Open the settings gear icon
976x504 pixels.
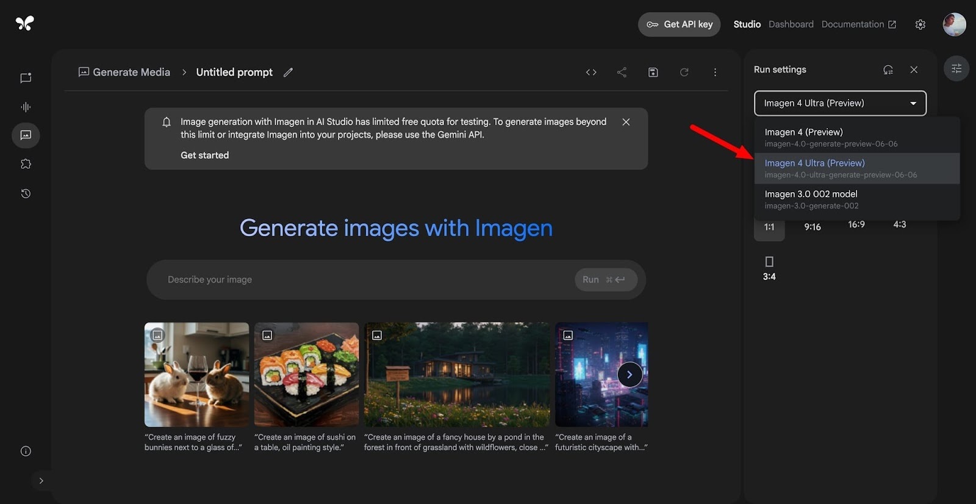pos(920,24)
